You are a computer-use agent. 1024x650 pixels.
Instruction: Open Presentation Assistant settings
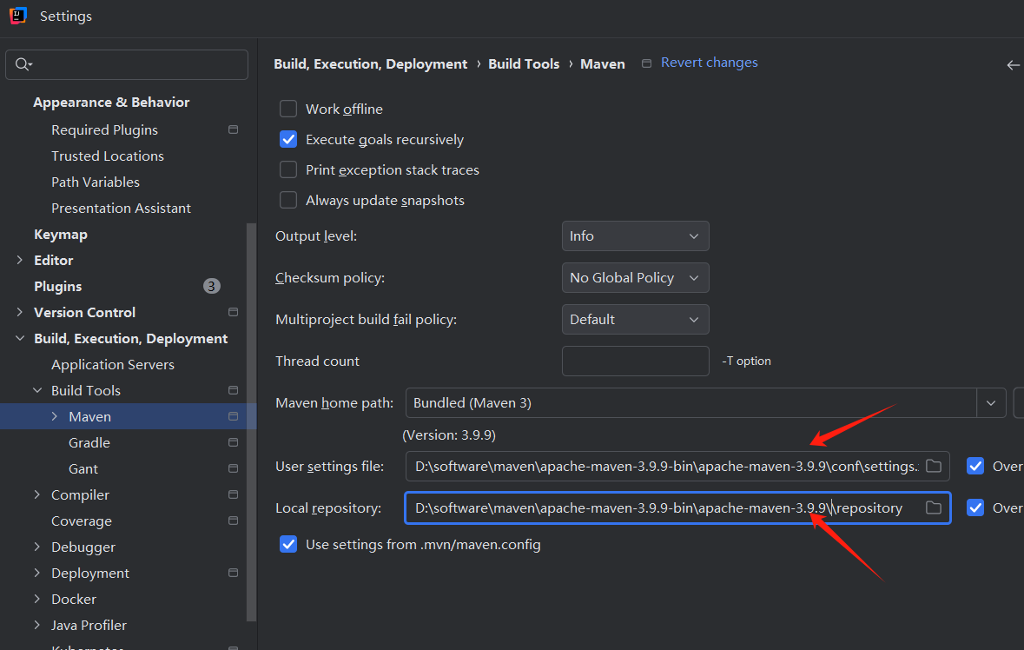tap(121, 209)
